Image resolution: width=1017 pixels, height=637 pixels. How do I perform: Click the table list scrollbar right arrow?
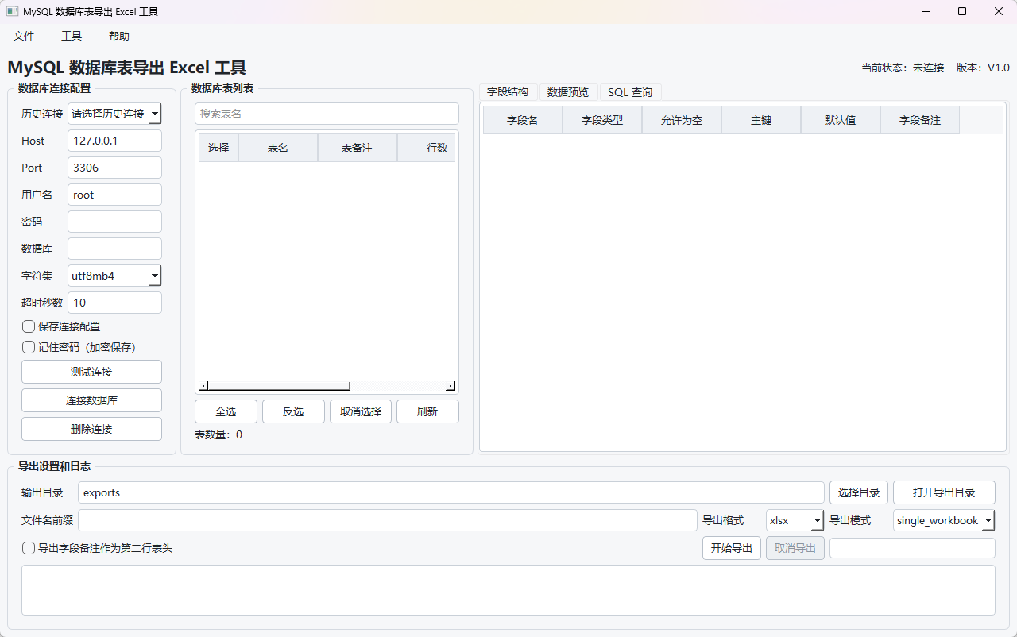click(450, 386)
